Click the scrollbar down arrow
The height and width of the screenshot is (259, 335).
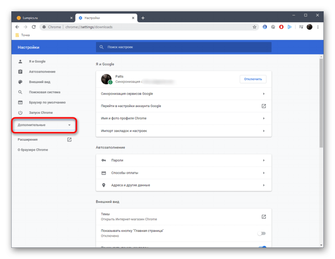click(x=321, y=245)
